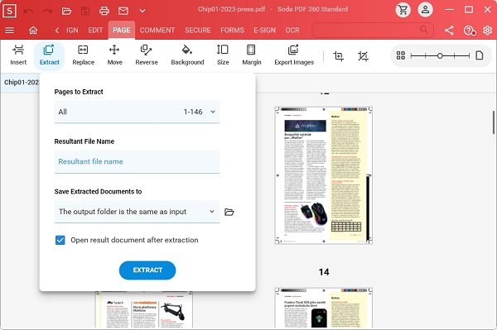Viewport: 497px width, 330px height.
Task: Switch to the OCR tab
Action: coord(292,31)
